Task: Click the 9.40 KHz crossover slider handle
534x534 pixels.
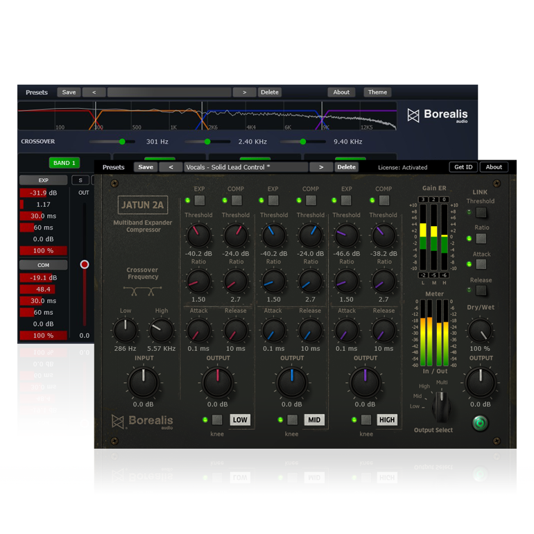Action: click(303, 141)
